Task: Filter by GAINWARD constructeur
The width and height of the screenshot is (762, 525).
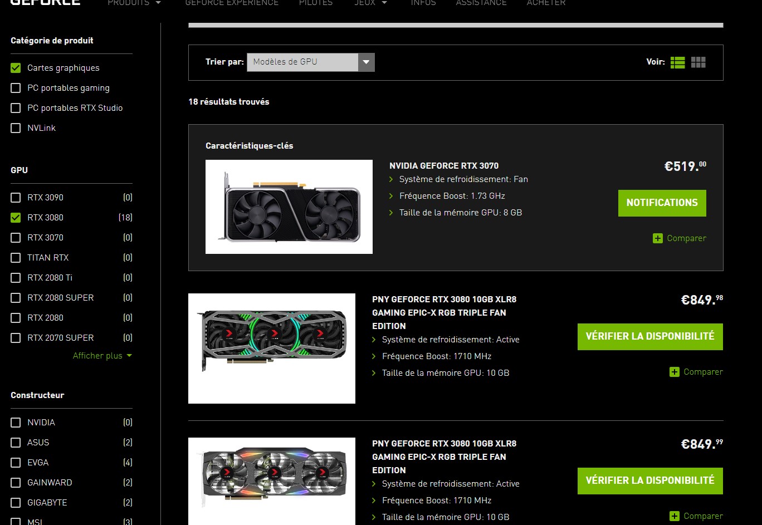Action: pos(16,483)
